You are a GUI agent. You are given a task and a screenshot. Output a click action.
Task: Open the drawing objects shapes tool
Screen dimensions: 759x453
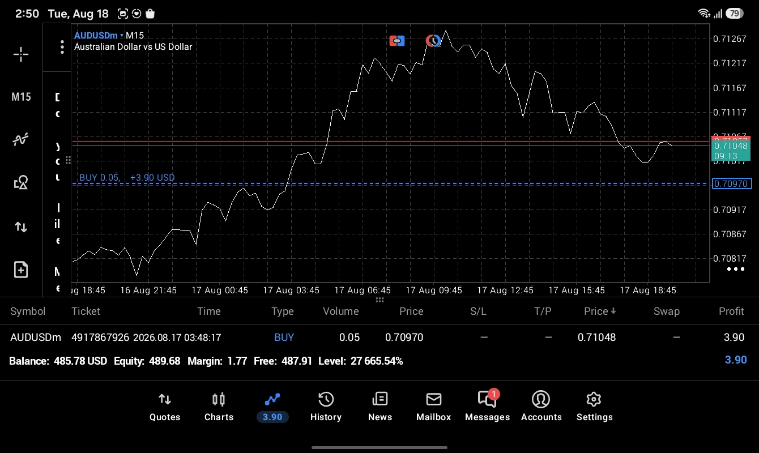(21, 182)
